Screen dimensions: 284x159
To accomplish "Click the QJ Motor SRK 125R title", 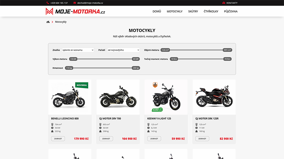I will point(207,118).
